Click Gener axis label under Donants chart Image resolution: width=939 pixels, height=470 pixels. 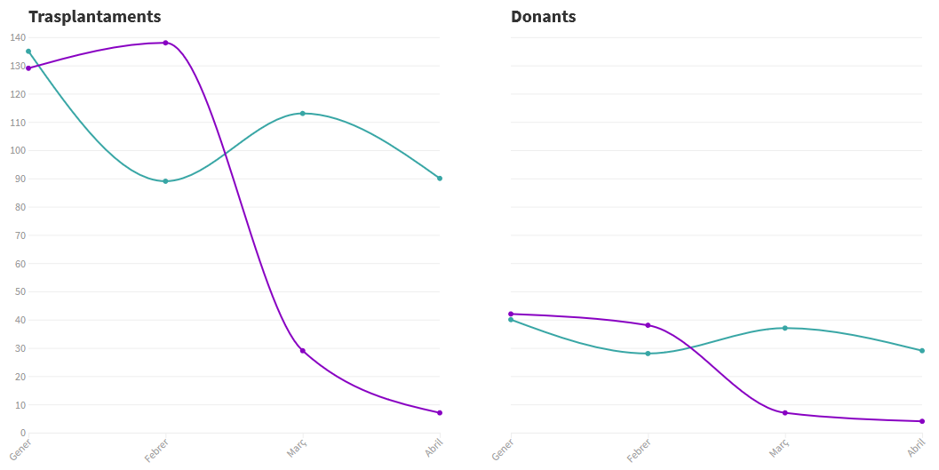pos(502,450)
